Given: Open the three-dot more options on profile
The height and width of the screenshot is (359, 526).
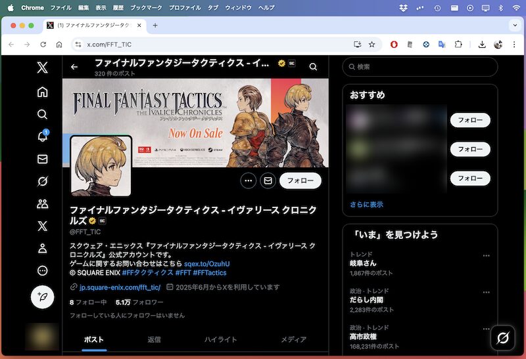Looking at the screenshot, I should point(249,180).
